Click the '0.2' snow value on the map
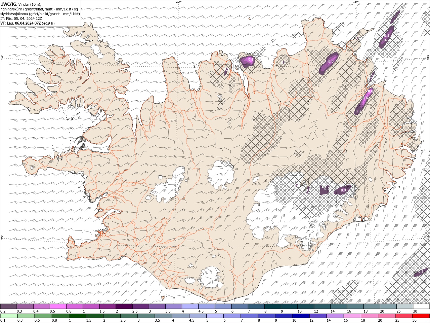The height and width of the screenshot is (323, 430). coord(327,189)
